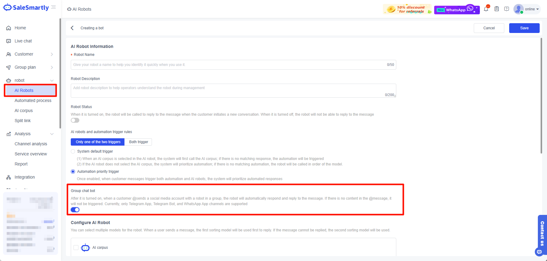Click the SaleSmartly logo
The height and width of the screenshot is (261, 547).
26,7
